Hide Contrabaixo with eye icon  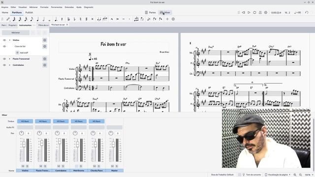[x=4, y=65]
